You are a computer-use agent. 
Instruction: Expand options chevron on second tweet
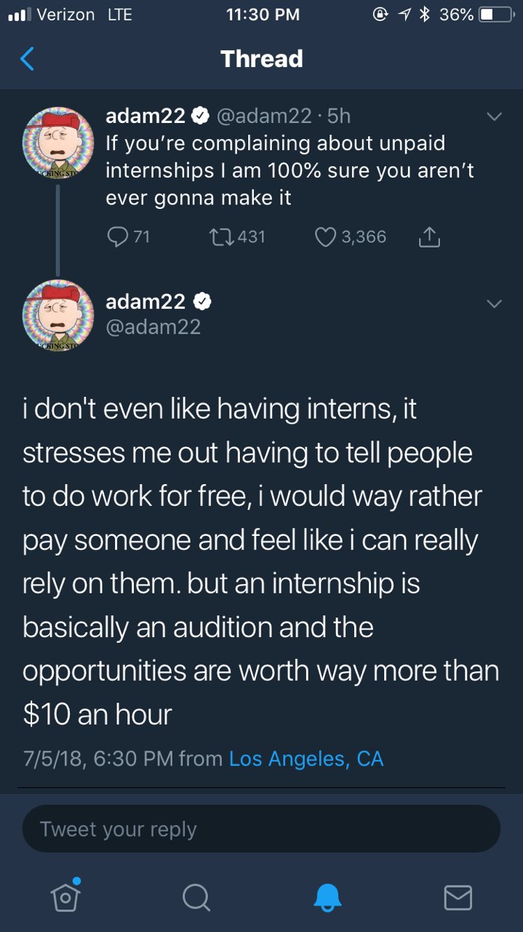pos(494,303)
